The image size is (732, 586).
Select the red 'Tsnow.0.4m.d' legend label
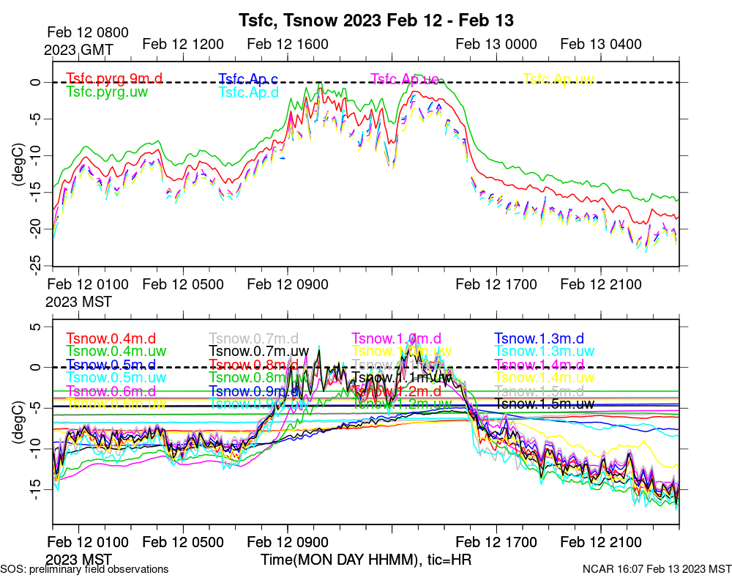click(x=111, y=338)
